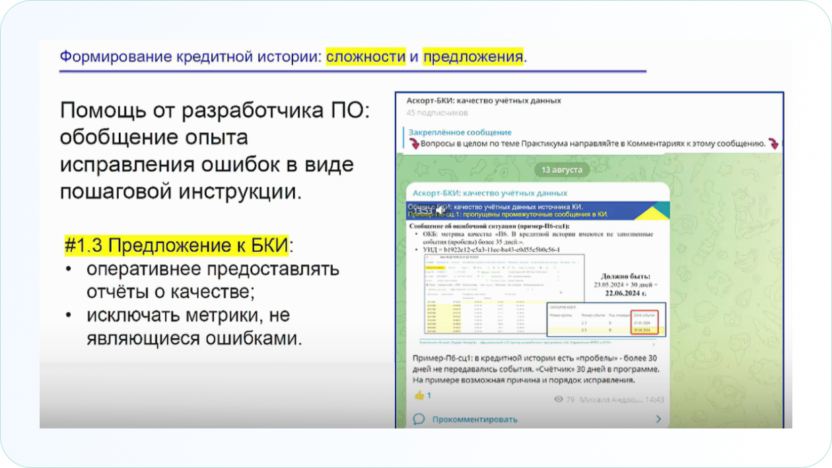Image resolution: width=832 pixels, height=468 pixels.
Task: Open the pinned message "Закреплённое сообщение"
Action: [460, 132]
